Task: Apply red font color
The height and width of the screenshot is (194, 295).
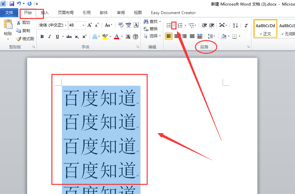Action: click(x=117, y=37)
